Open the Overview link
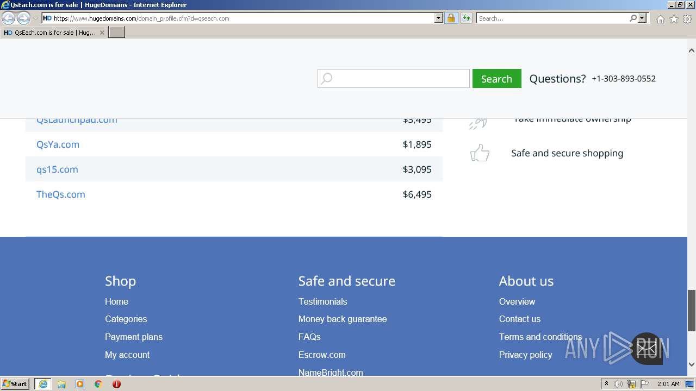Screen dimensions: 696x391 [x=517, y=301]
